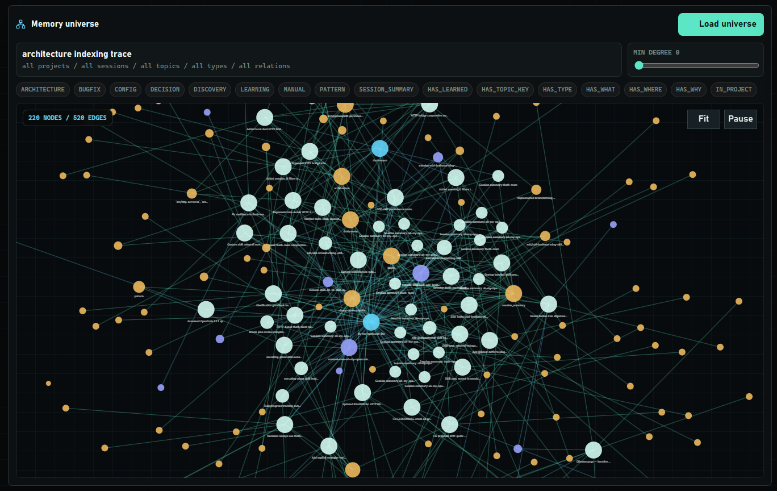Select the 'Clarification gate hook ha...' node

pos(273,294)
